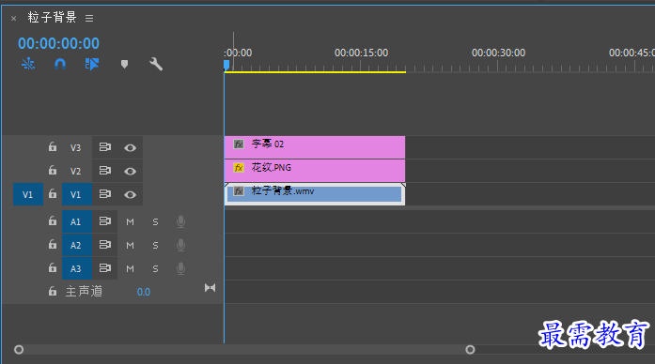Select the 字幕 02 clip

point(315,147)
